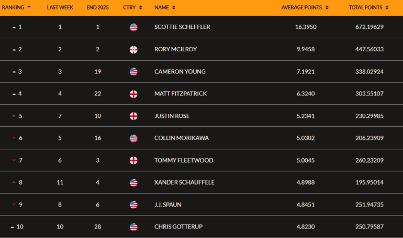
Task: Sort the table by CTRY column
Action: click(141, 7)
